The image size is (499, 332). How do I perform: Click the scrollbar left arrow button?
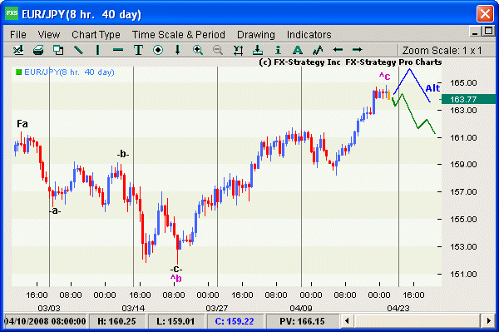coord(347,321)
